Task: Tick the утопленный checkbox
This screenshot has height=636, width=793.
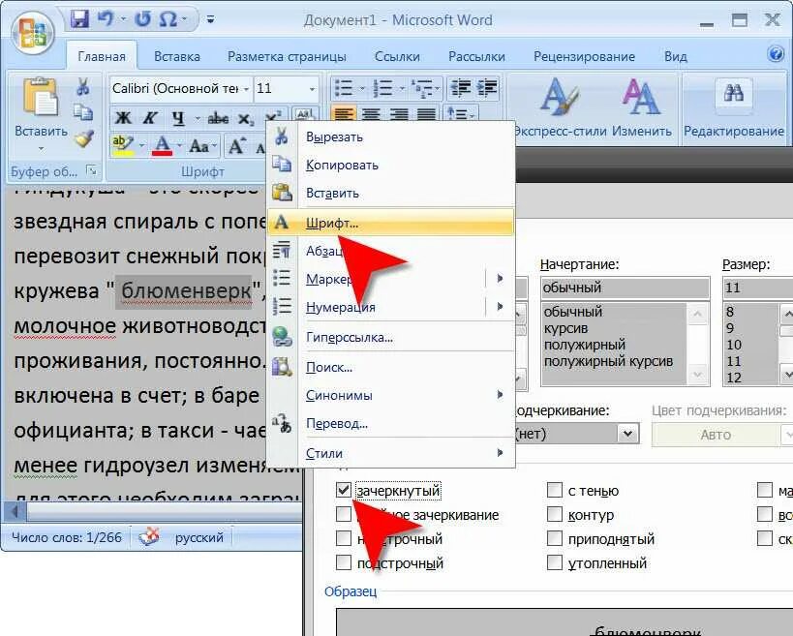Action: point(555,562)
